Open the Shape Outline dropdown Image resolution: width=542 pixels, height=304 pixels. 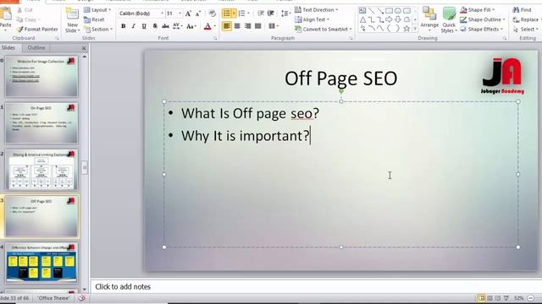[483, 19]
